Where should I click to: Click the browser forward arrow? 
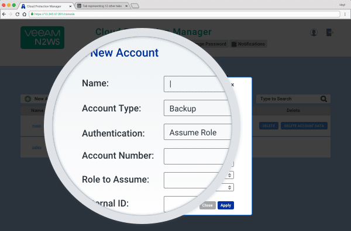(11, 14)
